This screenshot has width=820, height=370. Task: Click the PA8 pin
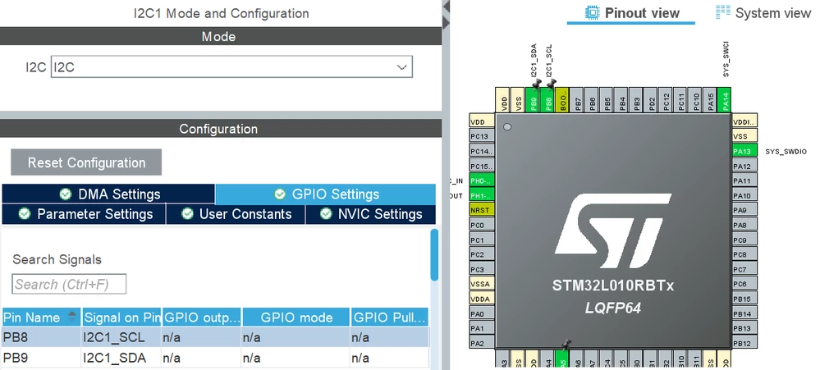744,226
